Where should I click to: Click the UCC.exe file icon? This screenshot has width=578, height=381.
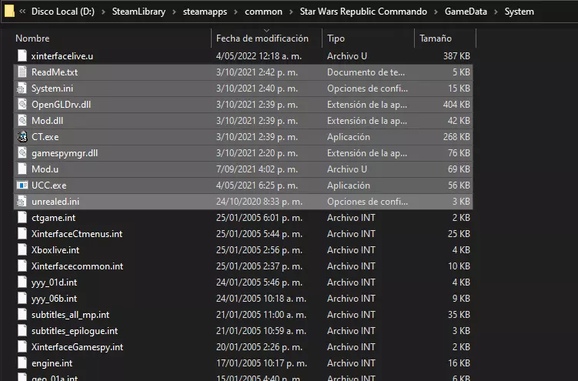click(x=22, y=185)
